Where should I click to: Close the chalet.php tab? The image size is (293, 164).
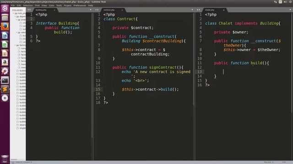point(224,10)
